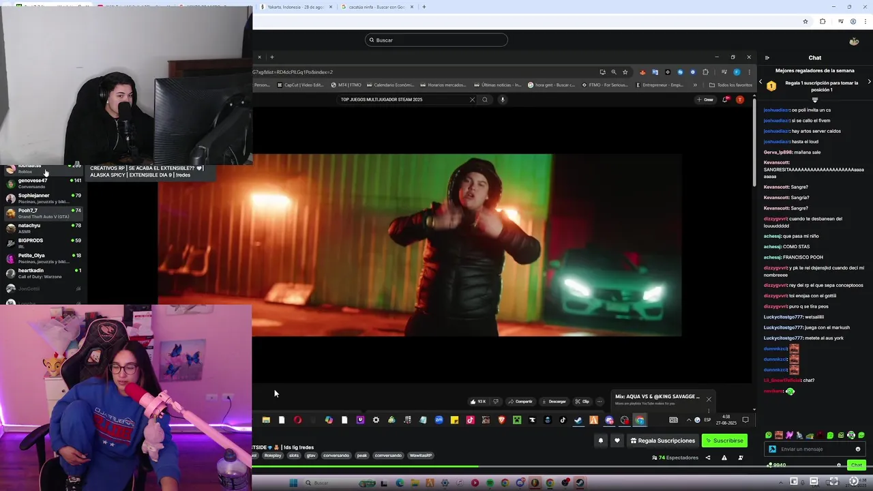Open options menu of the Mix playlist popup

(x=709, y=411)
